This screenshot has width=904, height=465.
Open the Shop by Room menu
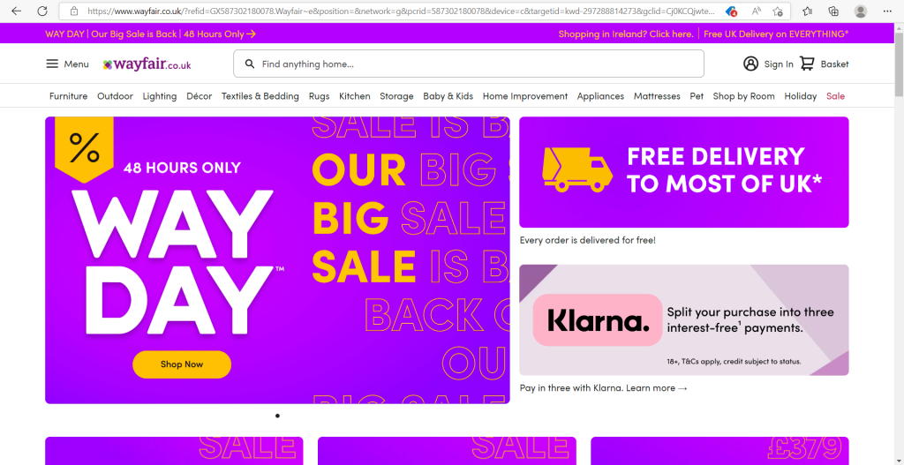click(x=743, y=96)
